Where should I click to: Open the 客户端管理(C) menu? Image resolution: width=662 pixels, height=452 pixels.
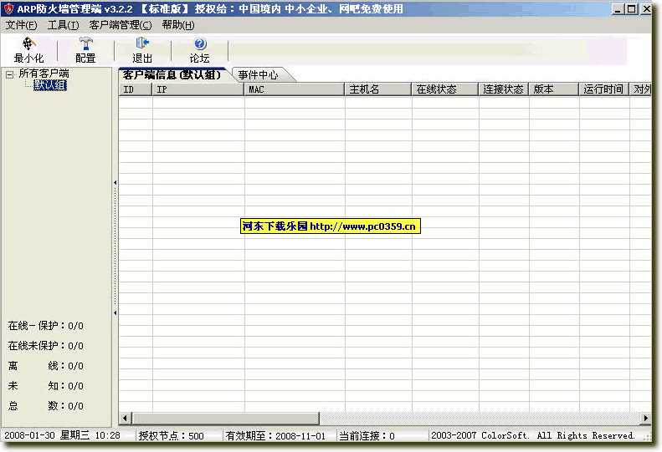121,25
